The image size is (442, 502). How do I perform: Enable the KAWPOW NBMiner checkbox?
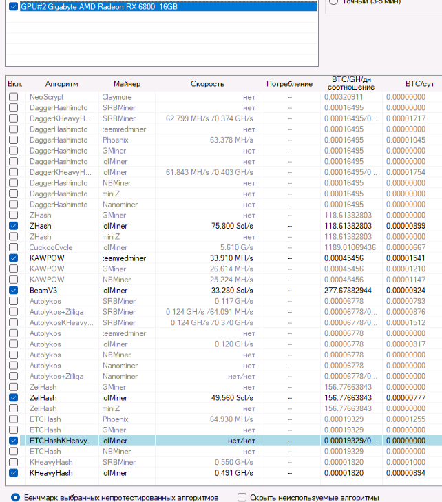[14, 279]
